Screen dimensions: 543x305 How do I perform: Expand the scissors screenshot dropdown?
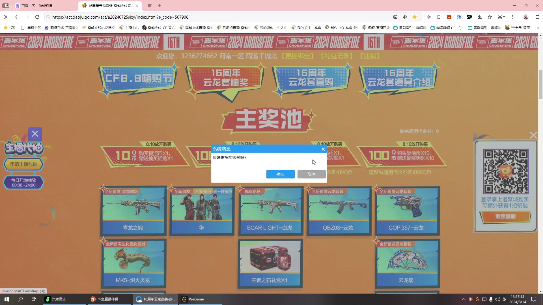click(501, 17)
